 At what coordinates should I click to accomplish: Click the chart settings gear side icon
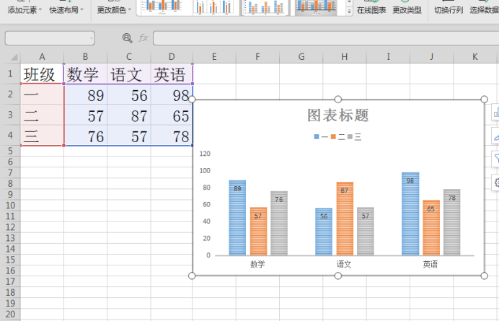(x=496, y=183)
